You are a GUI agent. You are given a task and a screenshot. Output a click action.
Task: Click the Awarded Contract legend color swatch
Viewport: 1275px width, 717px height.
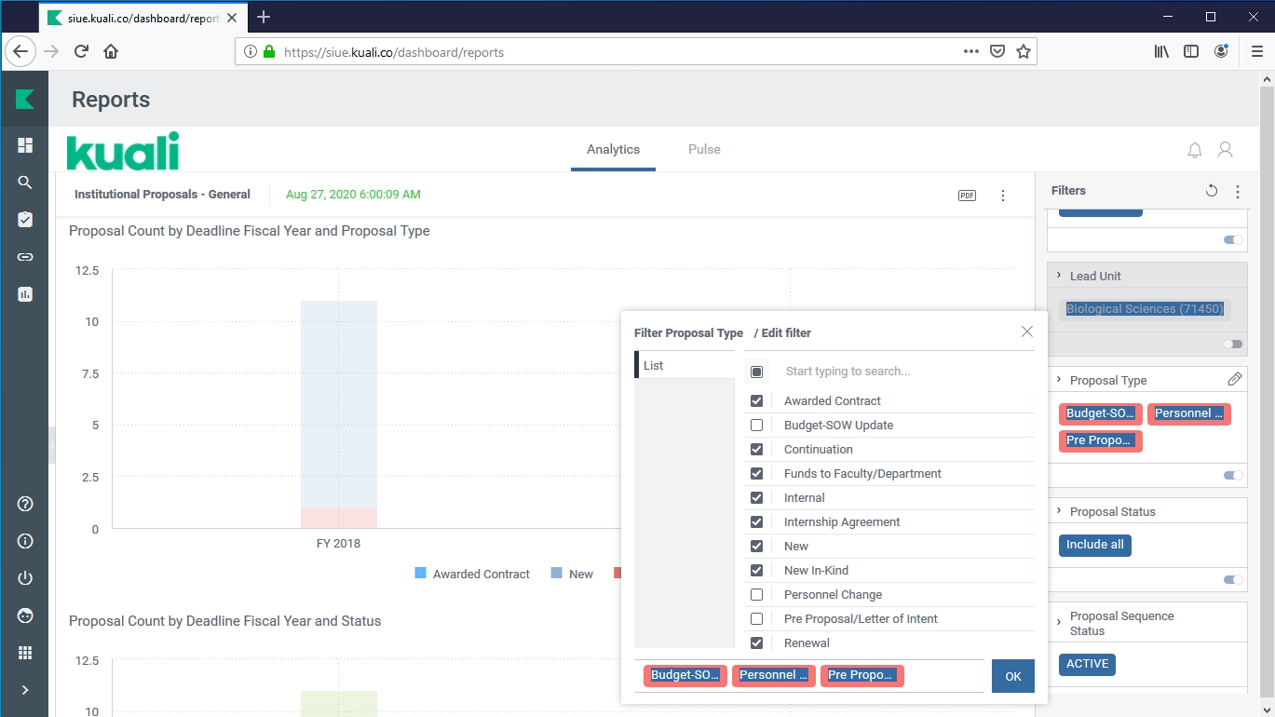(x=421, y=574)
